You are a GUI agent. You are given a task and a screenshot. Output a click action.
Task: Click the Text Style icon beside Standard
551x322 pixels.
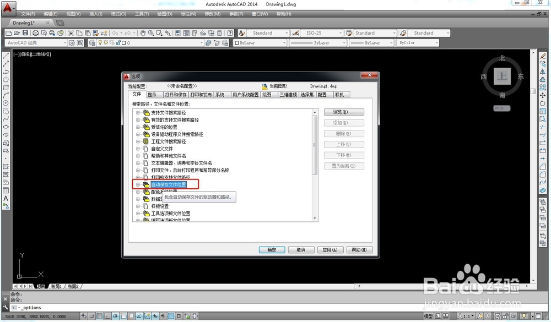point(242,33)
